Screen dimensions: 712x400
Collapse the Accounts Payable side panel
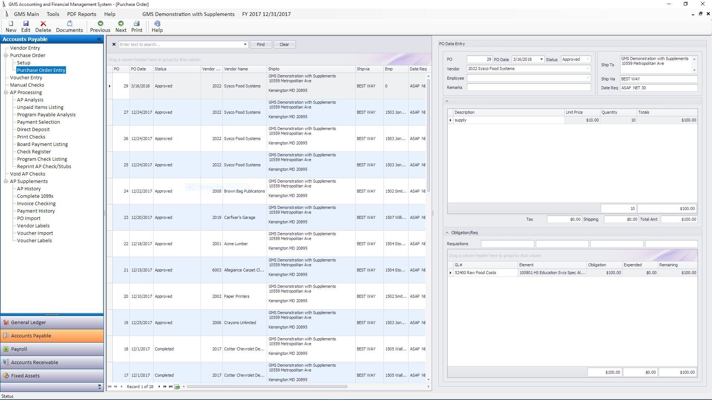99,39
